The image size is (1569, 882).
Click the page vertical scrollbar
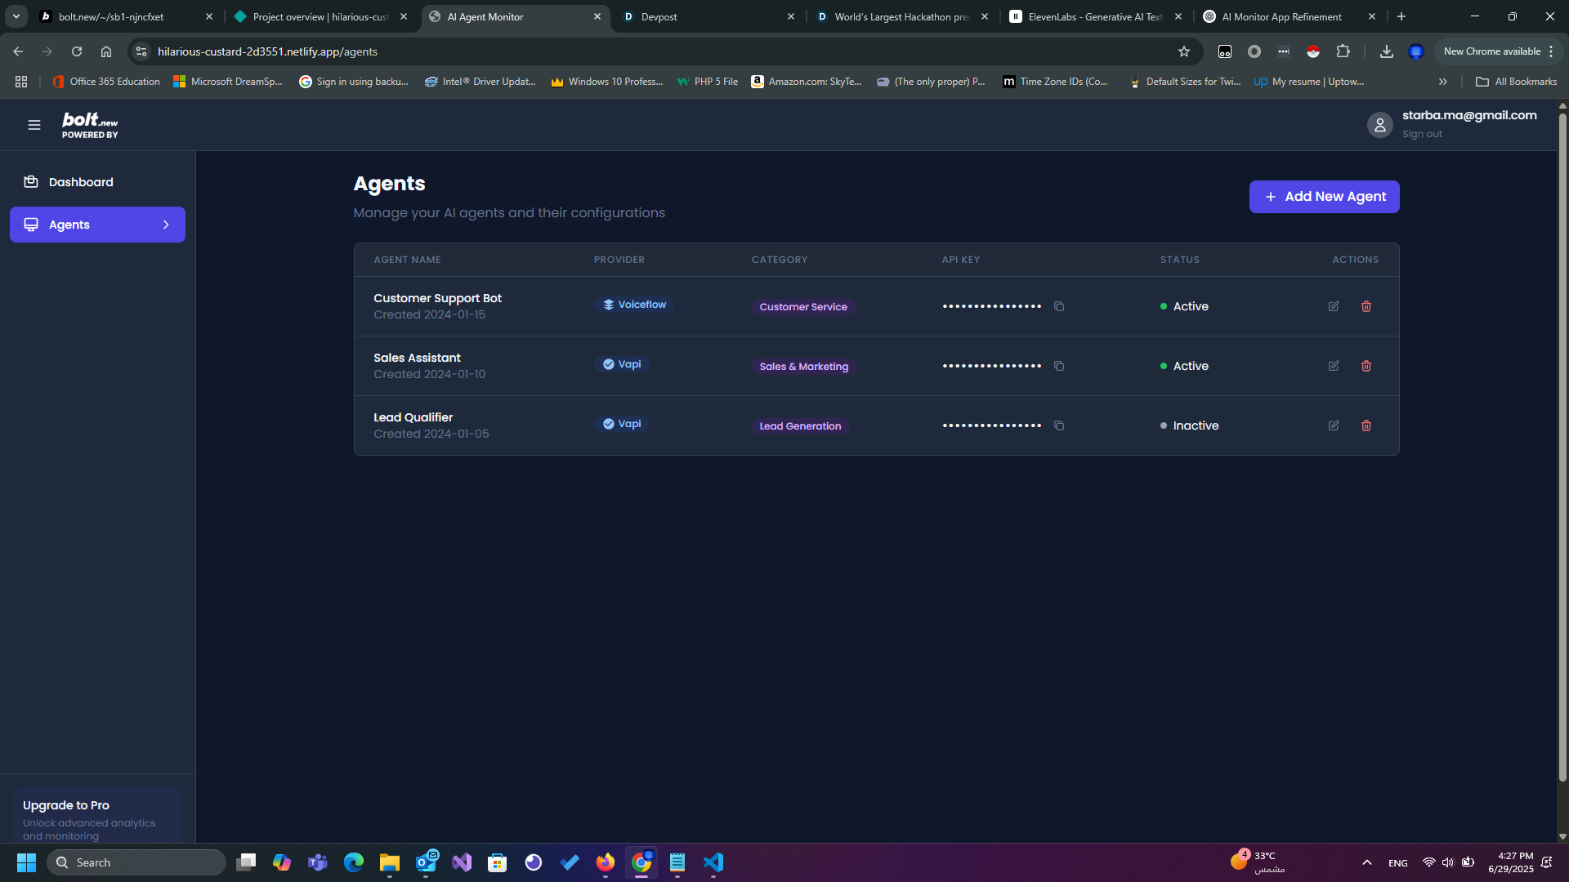pos(1562,441)
